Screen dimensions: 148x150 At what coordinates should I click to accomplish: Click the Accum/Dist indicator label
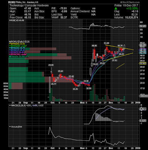tap(16, 127)
